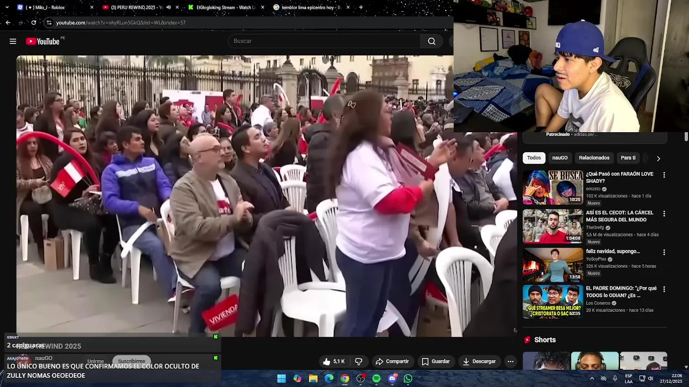The height and width of the screenshot is (387, 689).
Task: Open the ASÍ ES EL CECOT title
Action: coord(620,216)
